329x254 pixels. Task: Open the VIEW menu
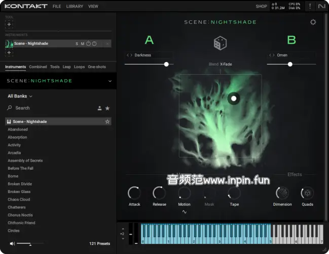(93, 6)
